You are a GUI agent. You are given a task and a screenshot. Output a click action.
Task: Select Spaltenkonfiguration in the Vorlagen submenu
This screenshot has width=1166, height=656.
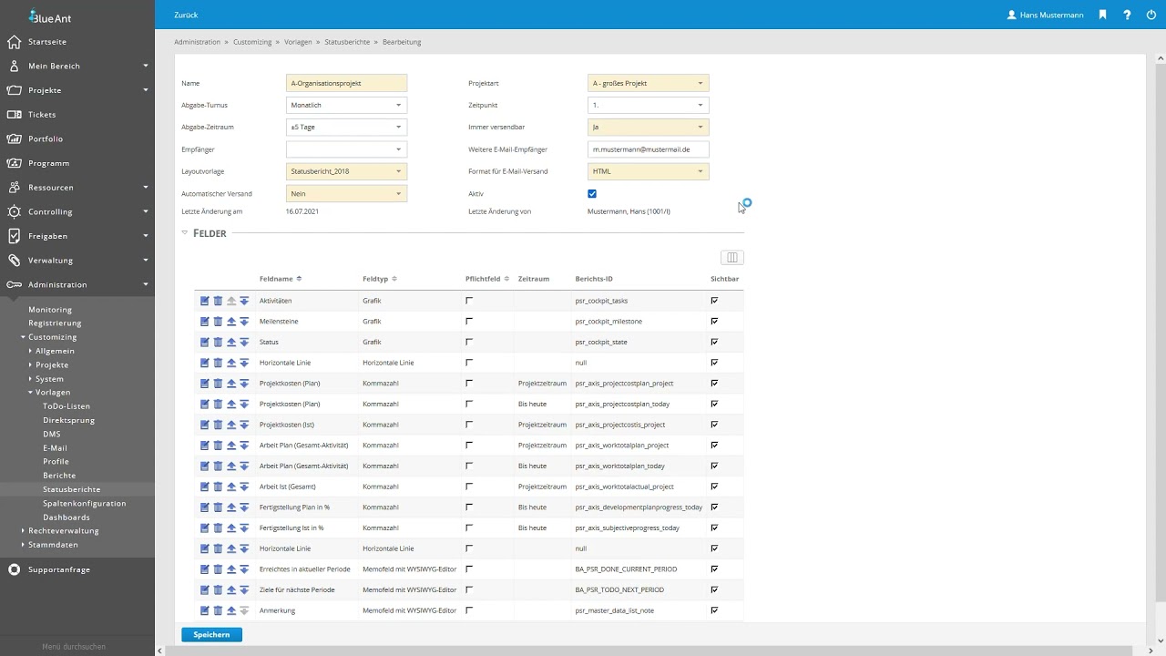(x=84, y=503)
